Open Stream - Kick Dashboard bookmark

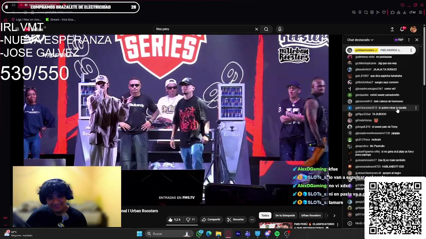point(60,20)
